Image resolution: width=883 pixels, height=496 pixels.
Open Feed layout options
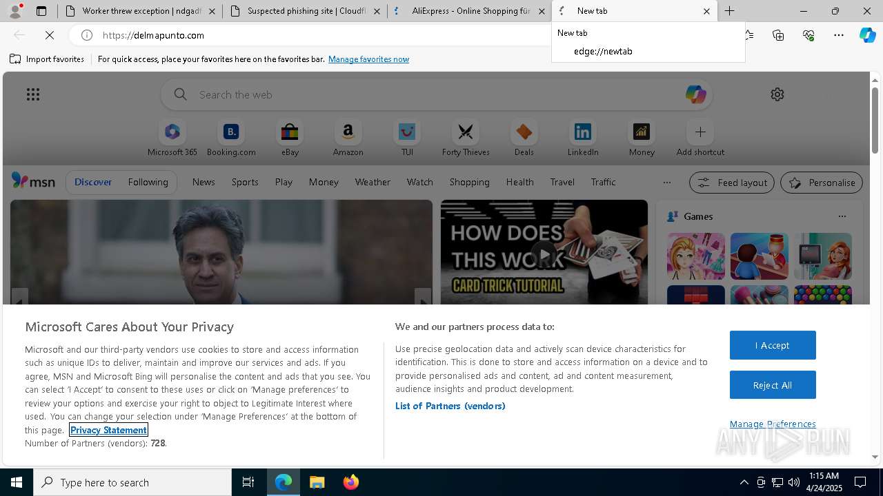731,183
